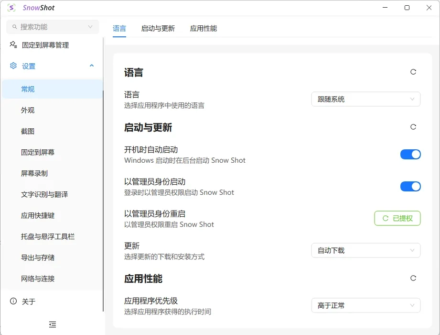440x335 pixels.
Task: Expand the 搜索功能 dropdown arrow
Action: [x=90, y=27]
